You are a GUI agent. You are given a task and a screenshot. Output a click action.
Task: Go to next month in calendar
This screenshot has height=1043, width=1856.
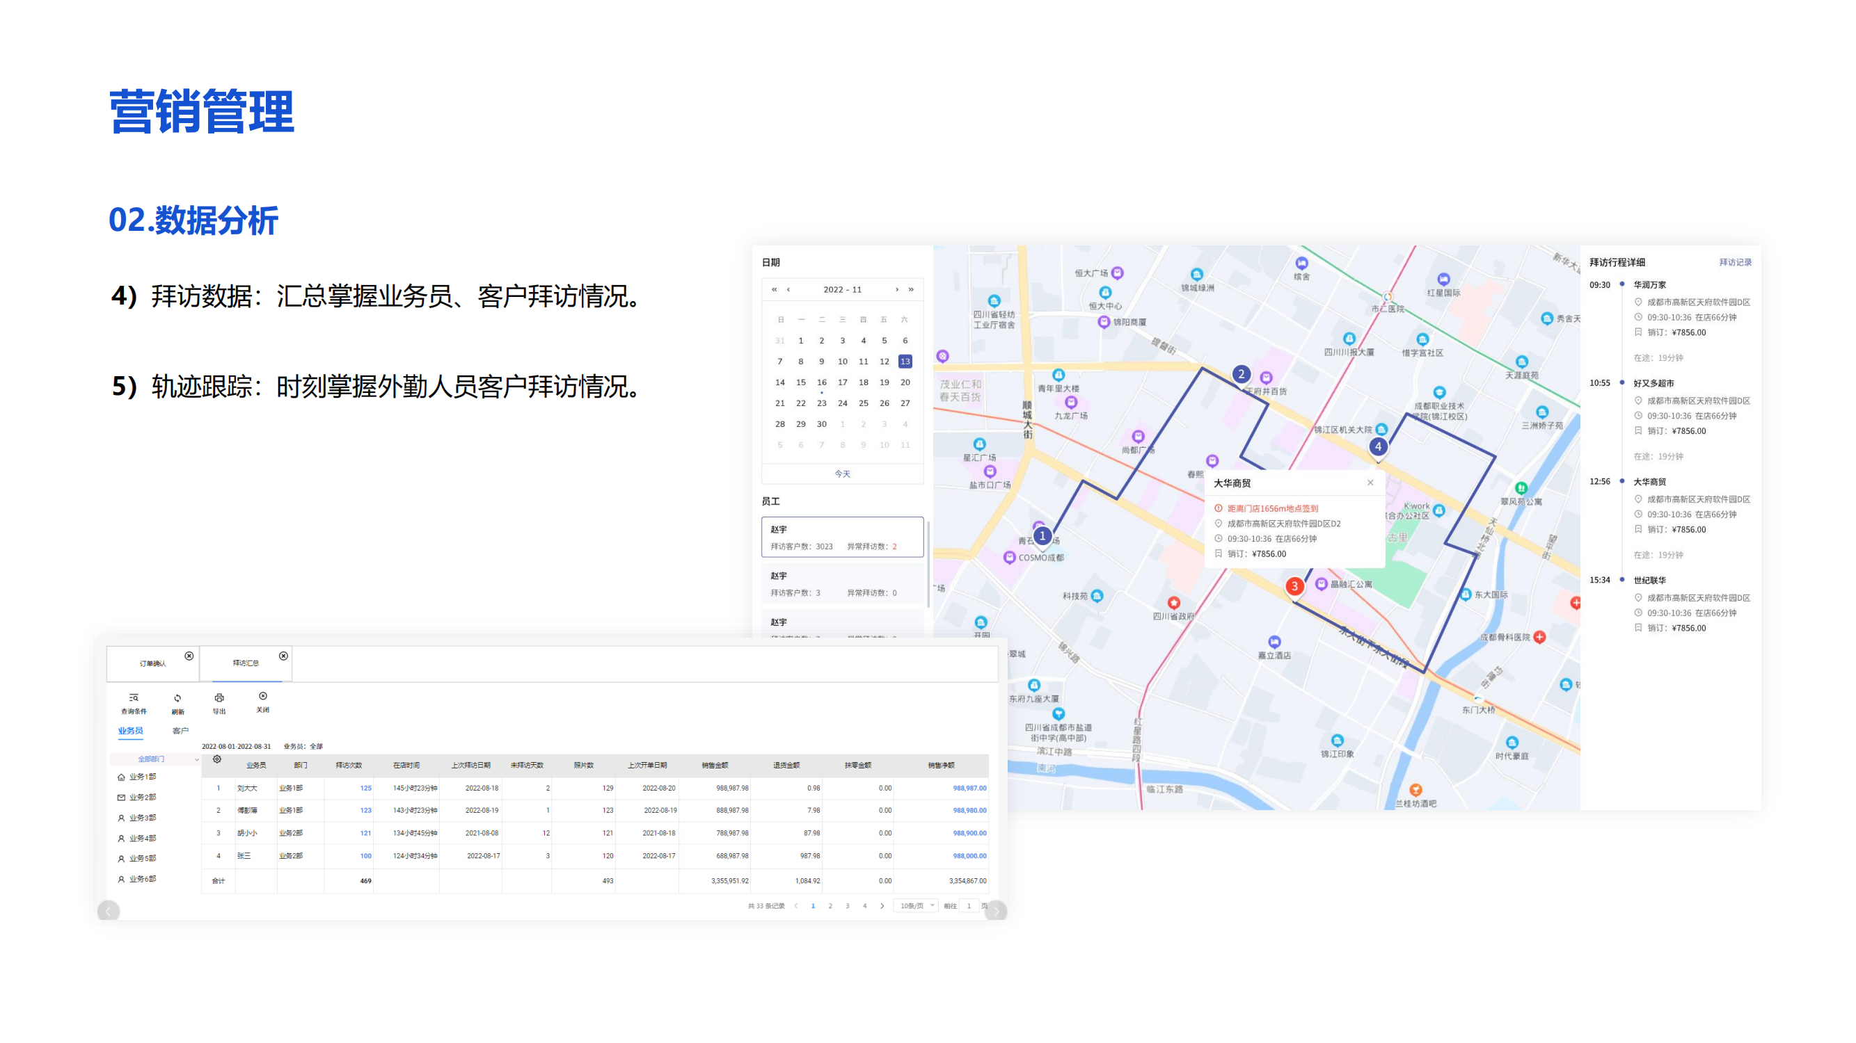pos(897,289)
